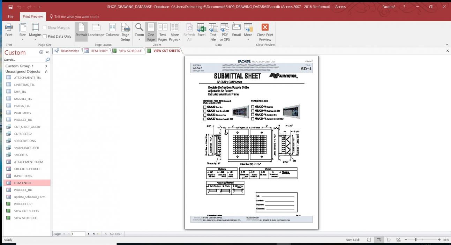Collapse the navigation pane with double chevron
Viewport: 451px width, 245px height.
point(47,53)
